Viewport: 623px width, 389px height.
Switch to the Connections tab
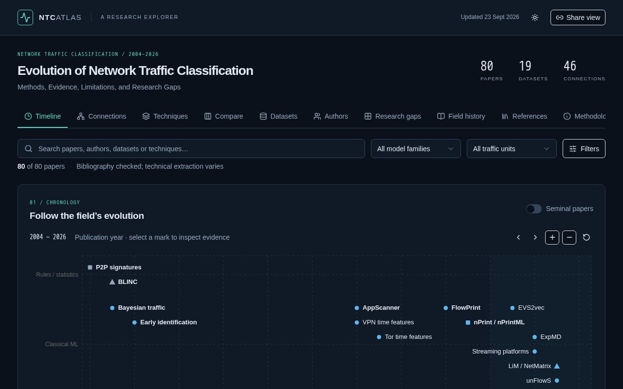click(101, 116)
